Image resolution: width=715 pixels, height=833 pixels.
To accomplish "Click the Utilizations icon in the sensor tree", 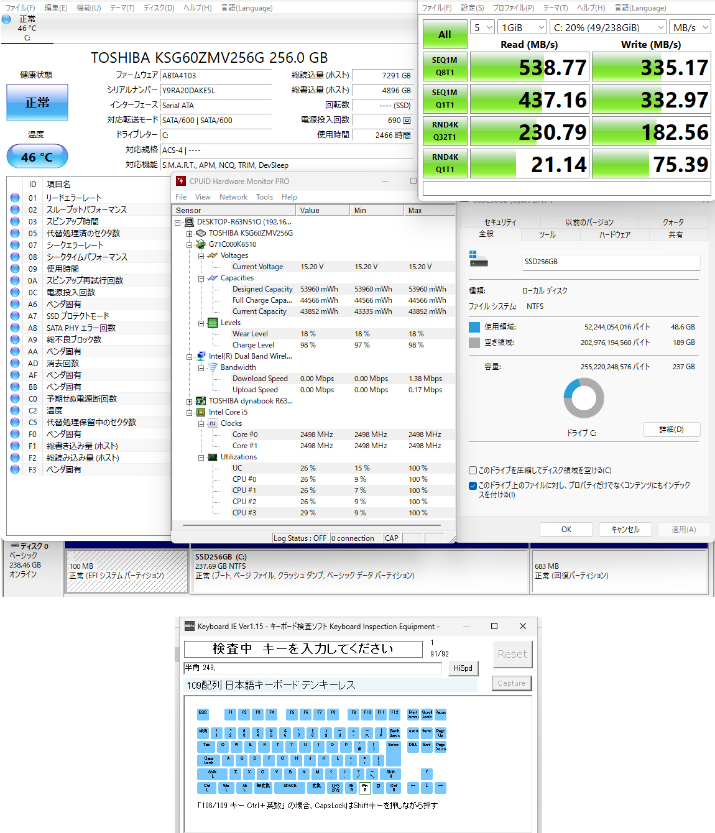I will (213, 457).
